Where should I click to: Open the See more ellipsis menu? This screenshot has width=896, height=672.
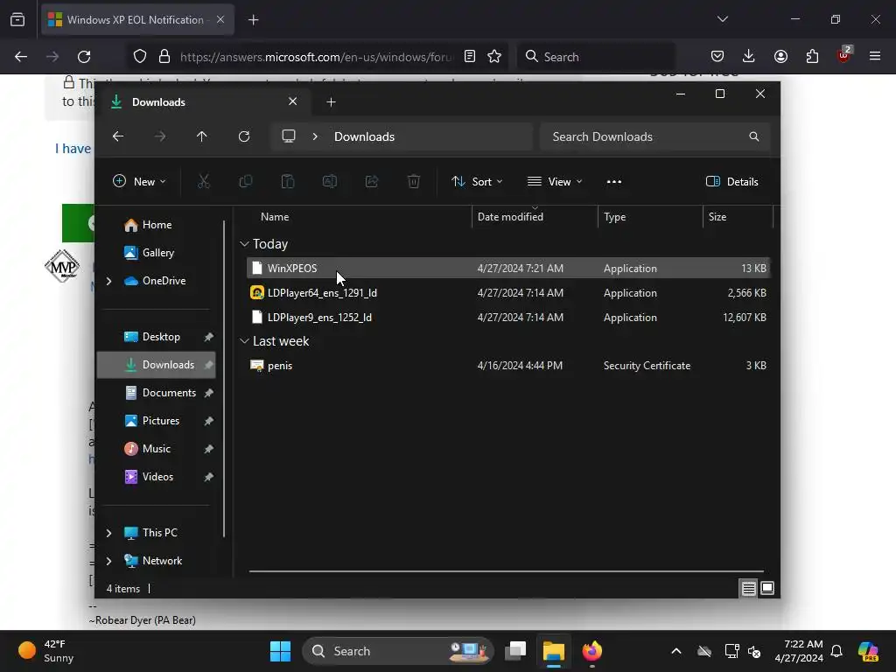point(613,182)
